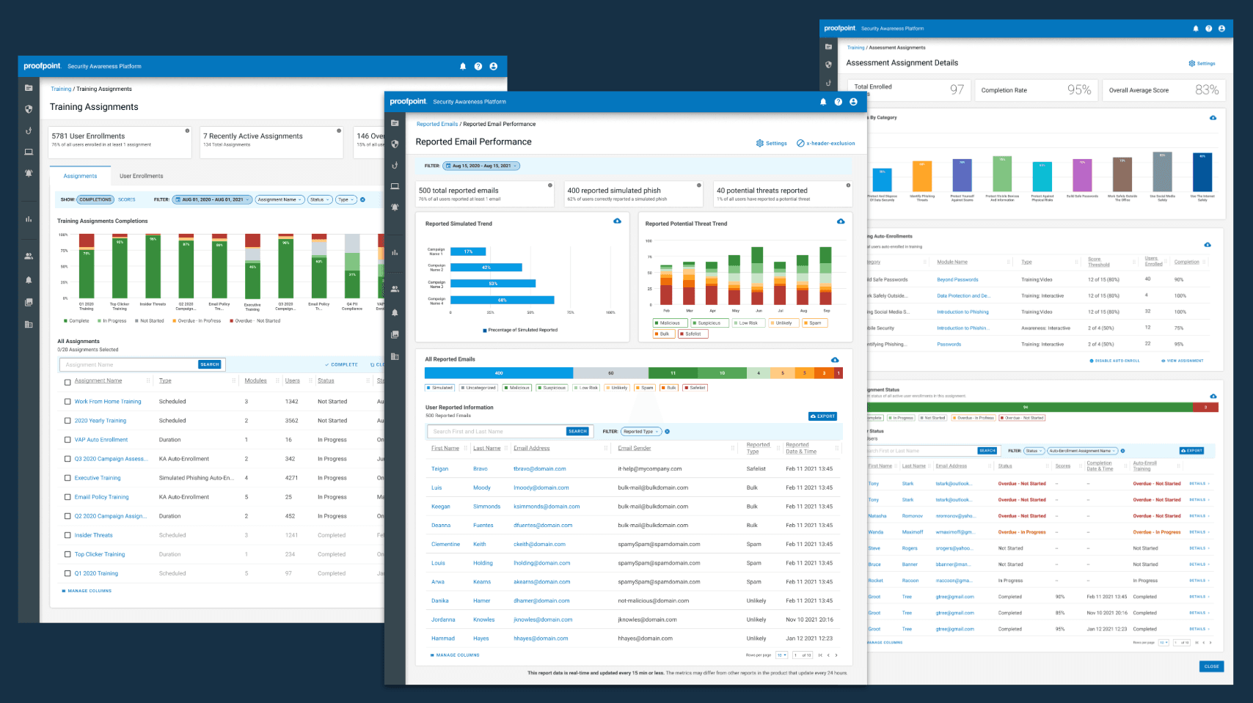Click help icon in Training Assignments window header
Image resolution: width=1253 pixels, height=703 pixels.
click(478, 66)
